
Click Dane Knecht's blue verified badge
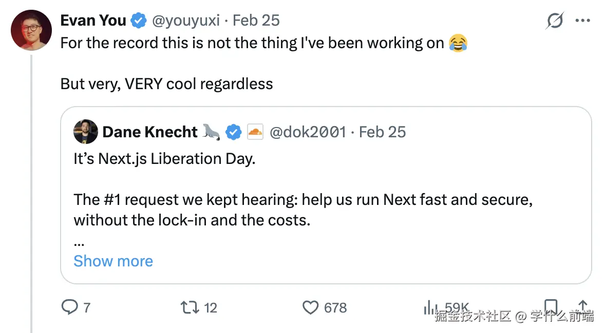pyautogui.click(x=234, y=132)
